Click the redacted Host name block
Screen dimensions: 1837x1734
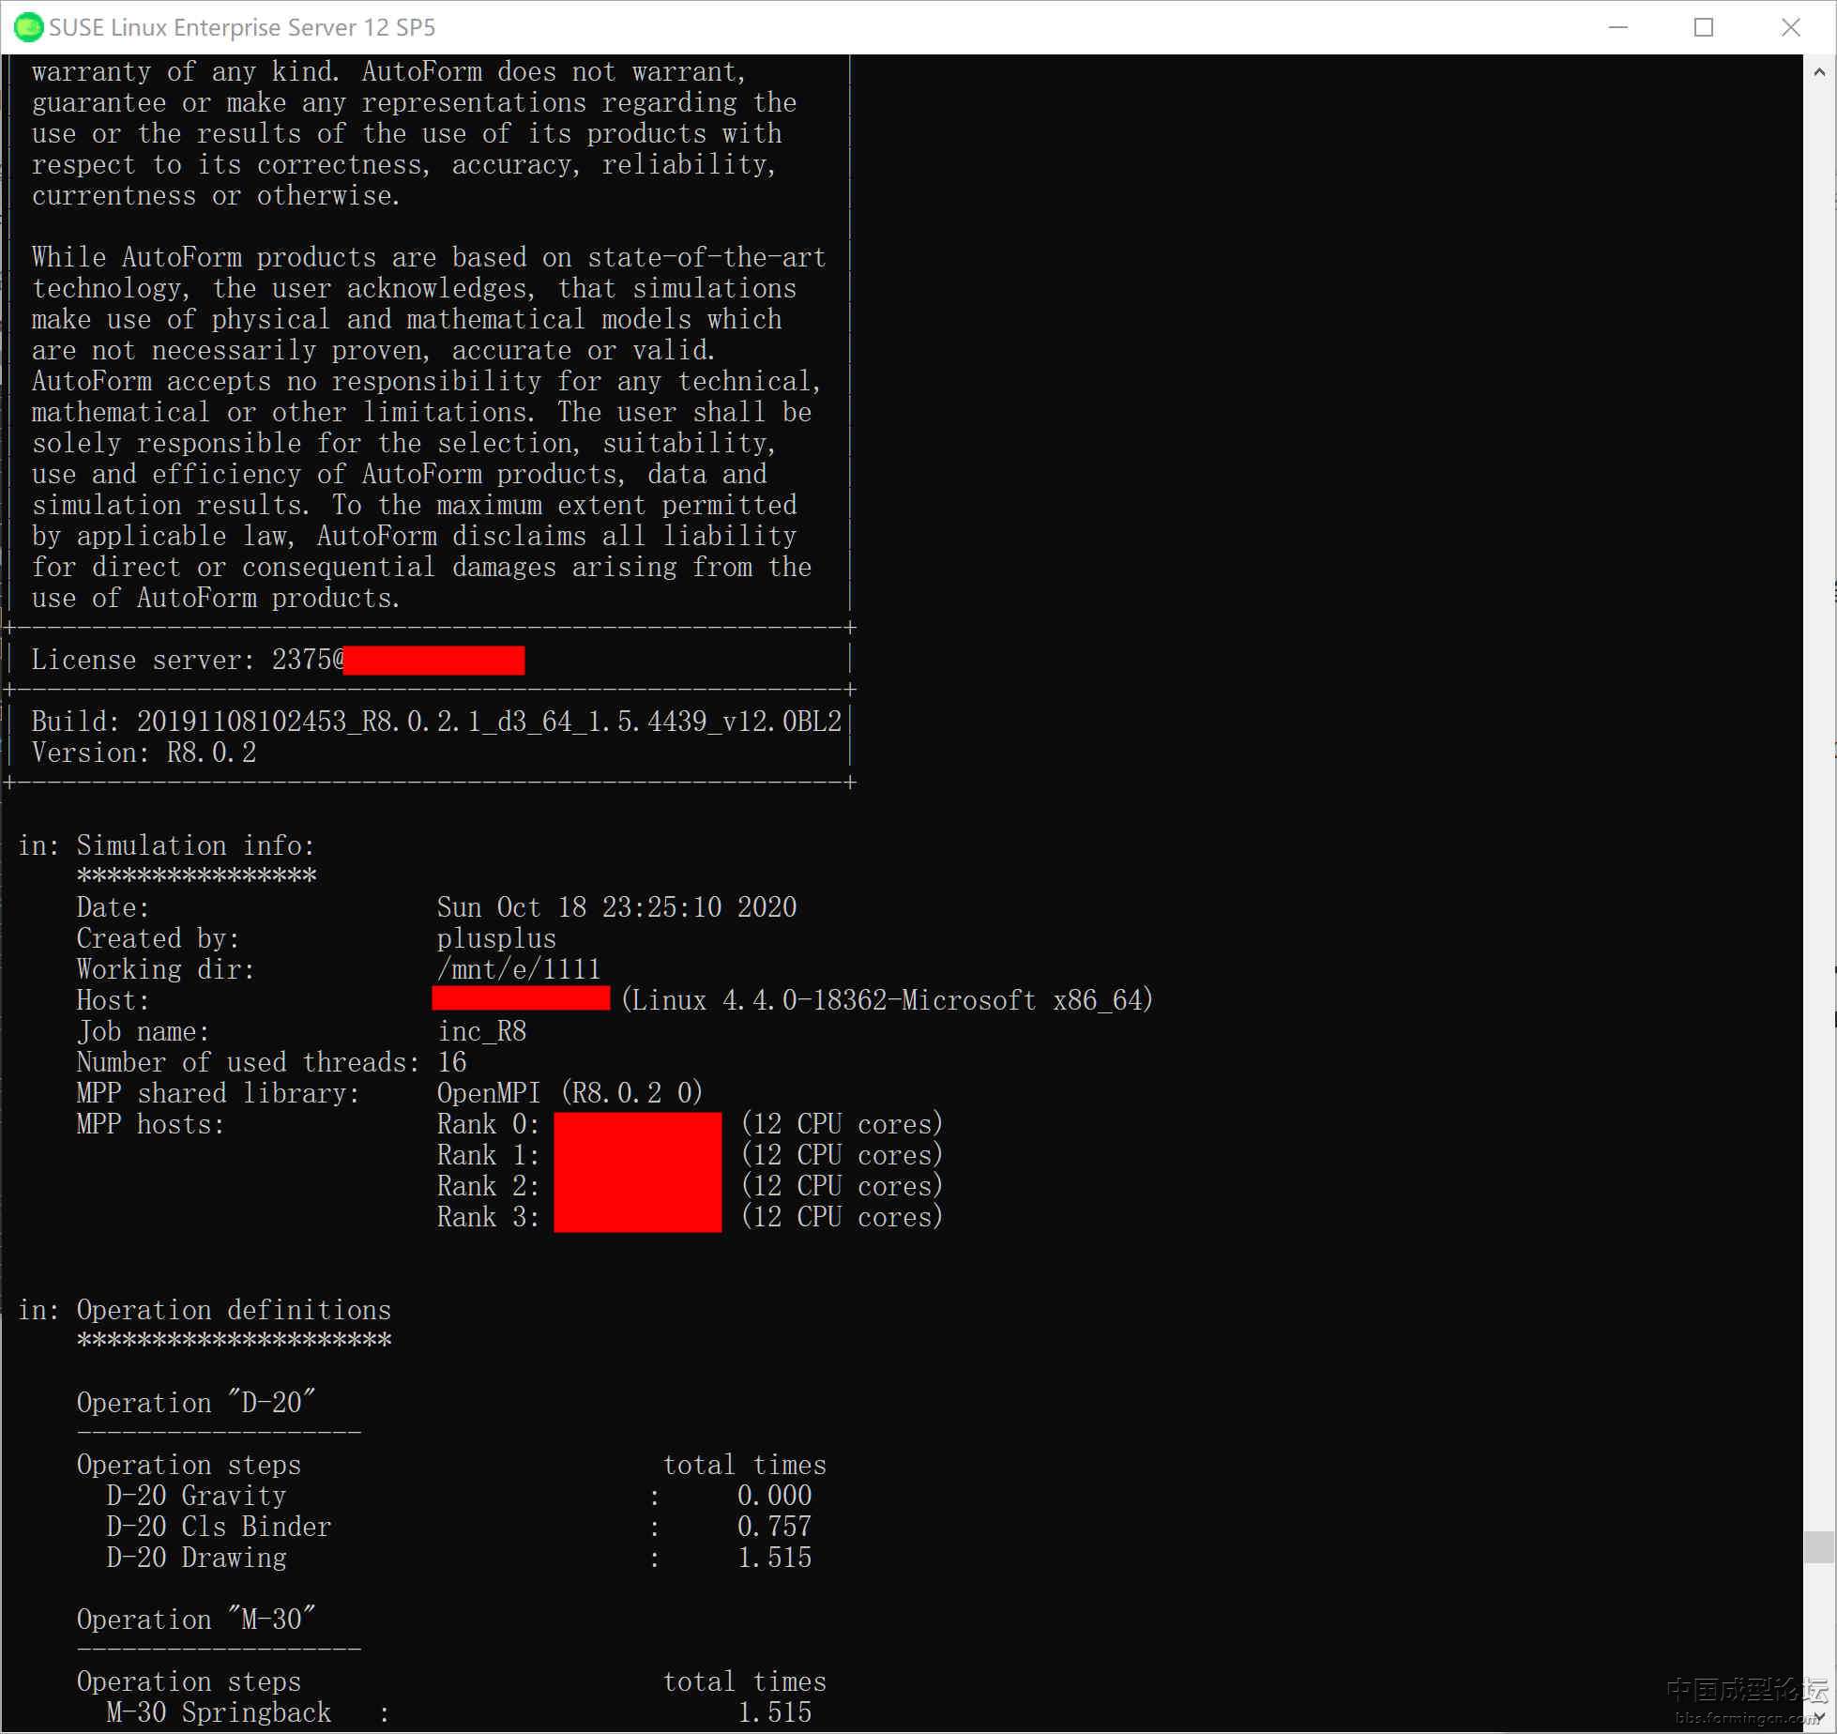521,998
